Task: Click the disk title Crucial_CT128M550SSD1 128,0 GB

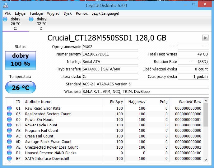Action: pyautogui.click(x=107, y=38)
